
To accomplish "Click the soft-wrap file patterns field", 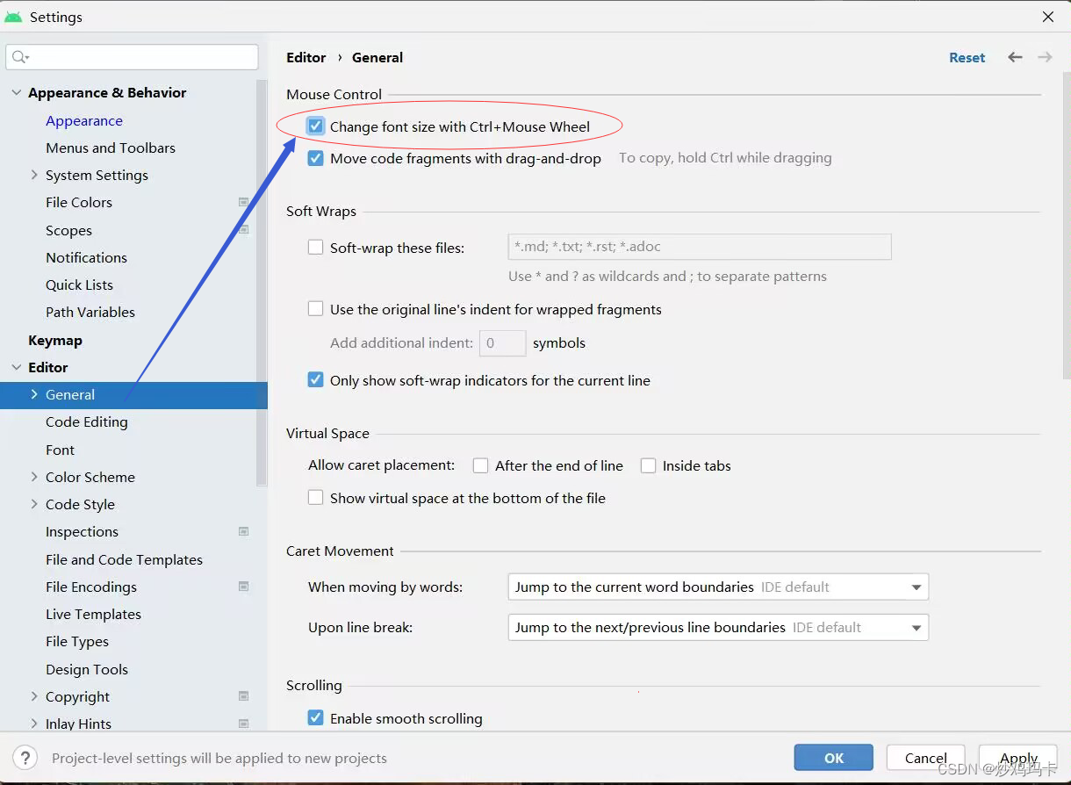I will point(700,247).
